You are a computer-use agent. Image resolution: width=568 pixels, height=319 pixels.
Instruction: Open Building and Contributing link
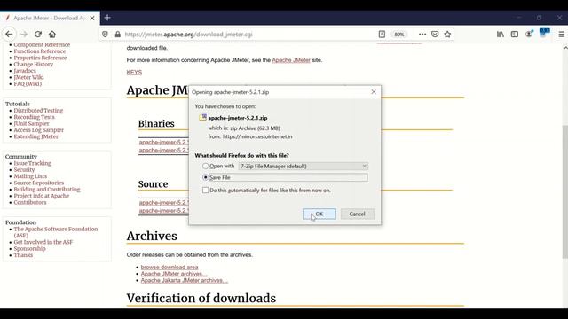point(47,189)
